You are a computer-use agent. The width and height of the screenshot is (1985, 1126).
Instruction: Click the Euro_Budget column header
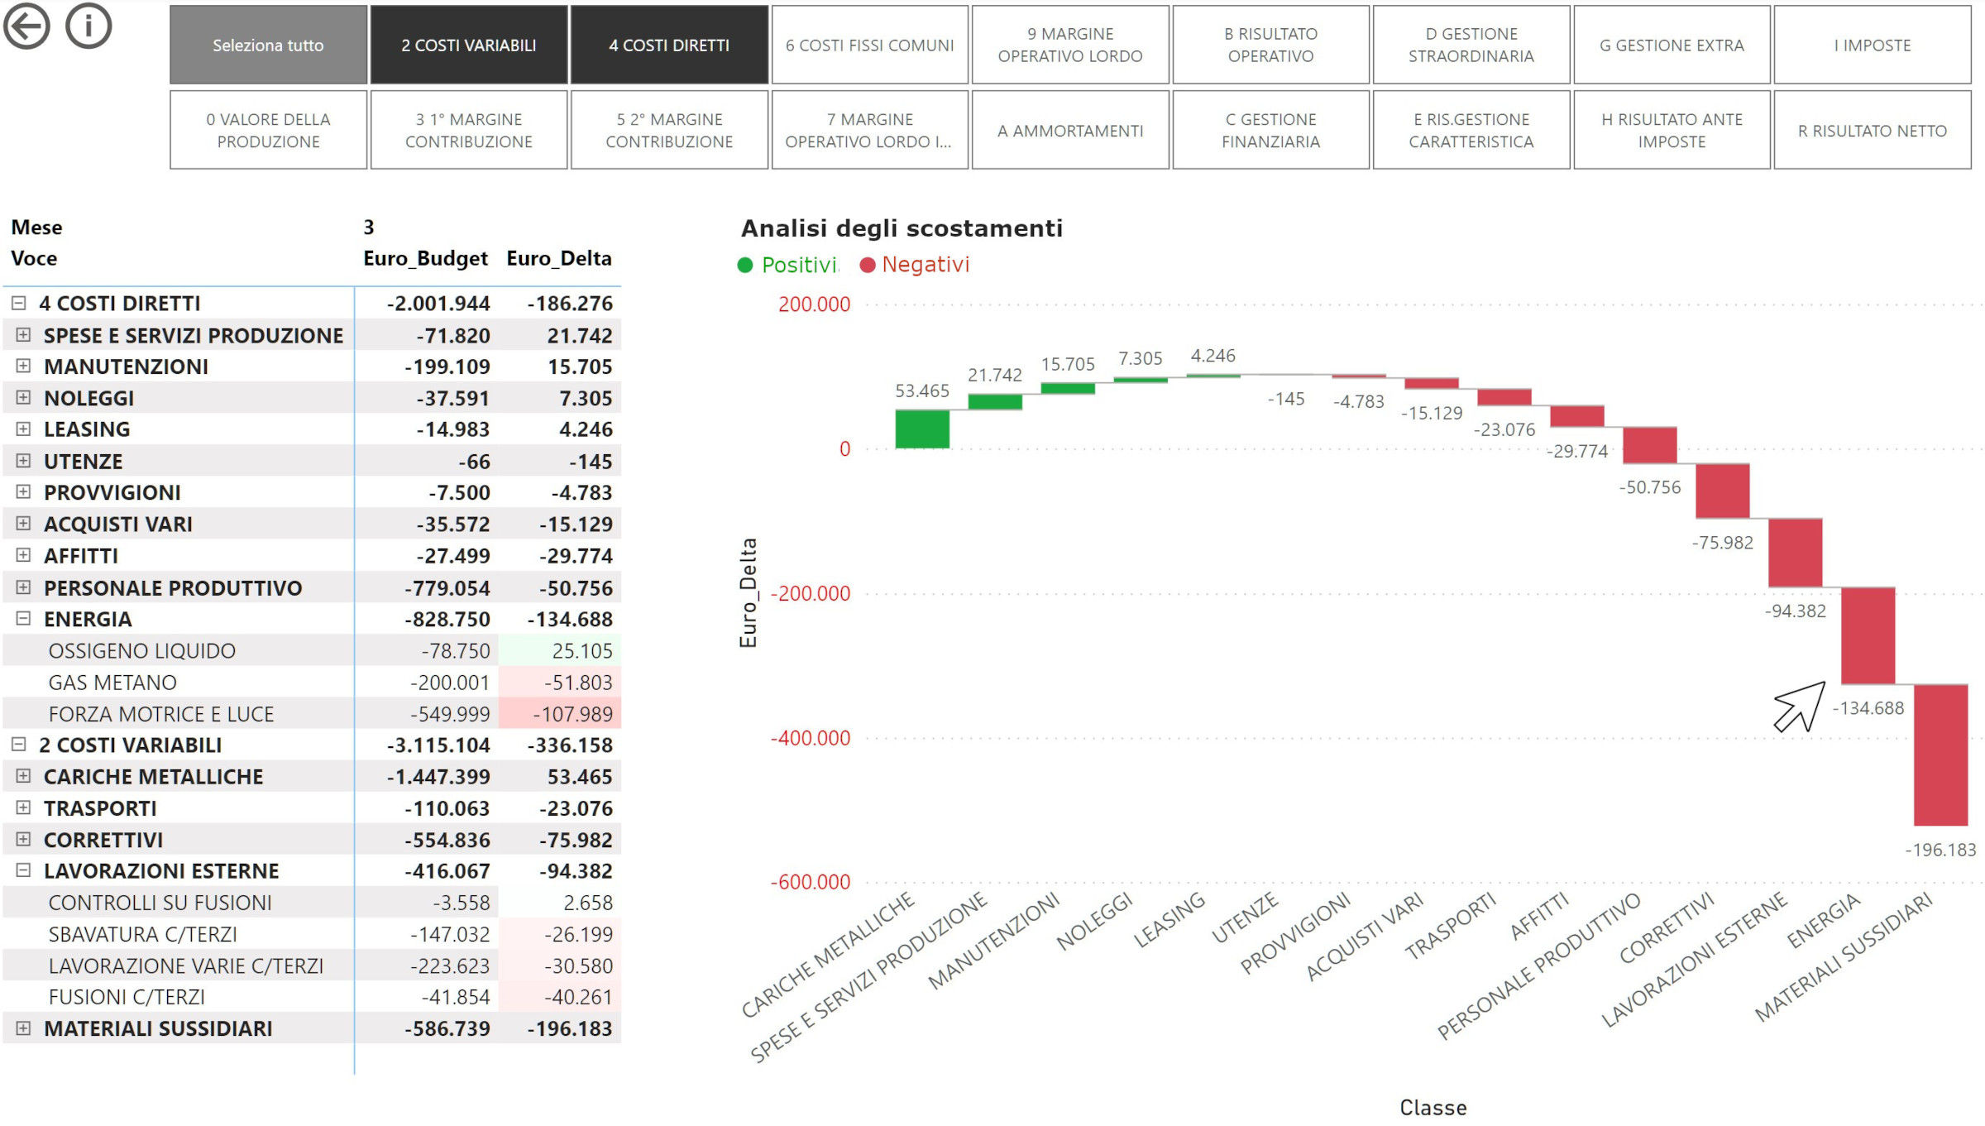[x=425, y=258]
